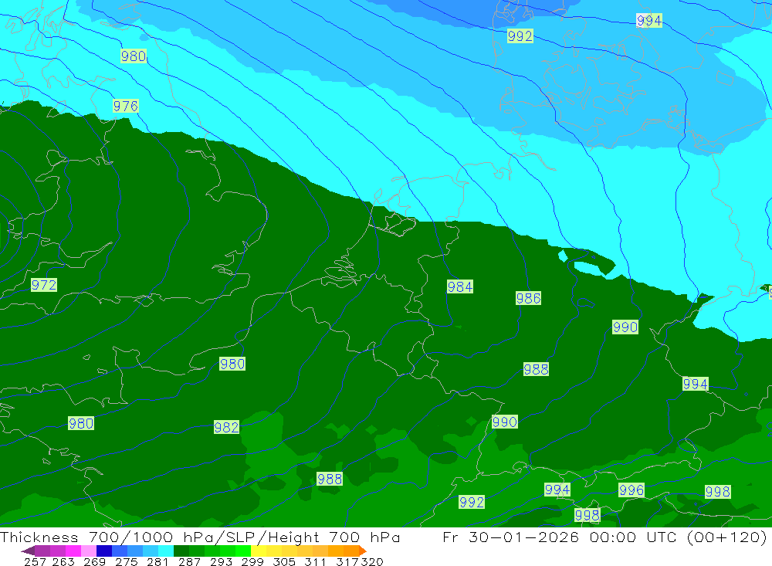Click the purple arrow at legend's left end
Viewport: 772px width, 566px height.
tap(28, 551)
